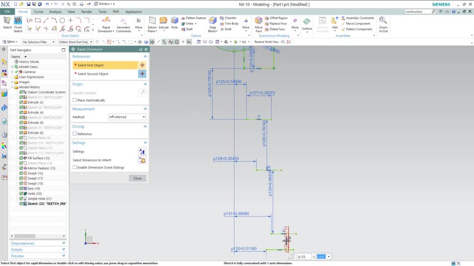Screen dimensions: 474x266
Task: Click the p133 dimension value field
Action: click(x=322, y=257)
